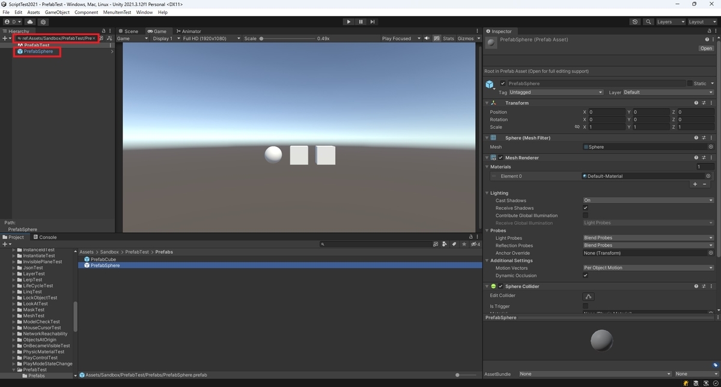
Task: Open the Reflection Probes dropdown
Action: pos(648,245)
